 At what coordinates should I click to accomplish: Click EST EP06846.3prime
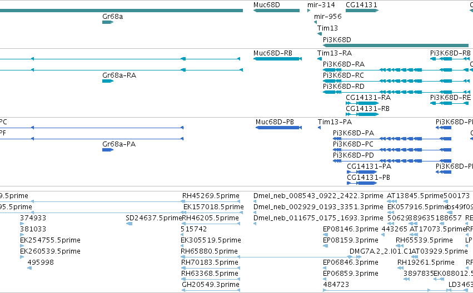coord(351,262)
